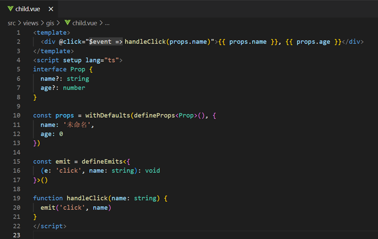
Task: Close the child.vue editor tab
Action: [x=50, y=9]
